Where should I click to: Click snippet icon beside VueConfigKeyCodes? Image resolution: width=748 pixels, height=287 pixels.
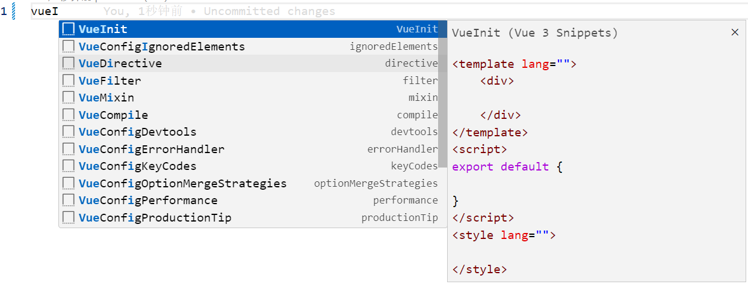pos(69,166)
